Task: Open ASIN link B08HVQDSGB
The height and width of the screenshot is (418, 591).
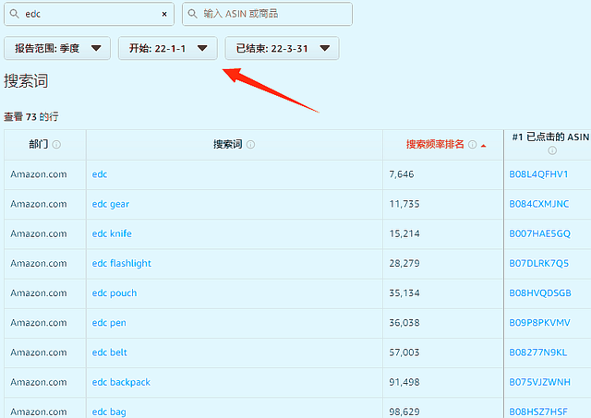Action: click(540, 293)
